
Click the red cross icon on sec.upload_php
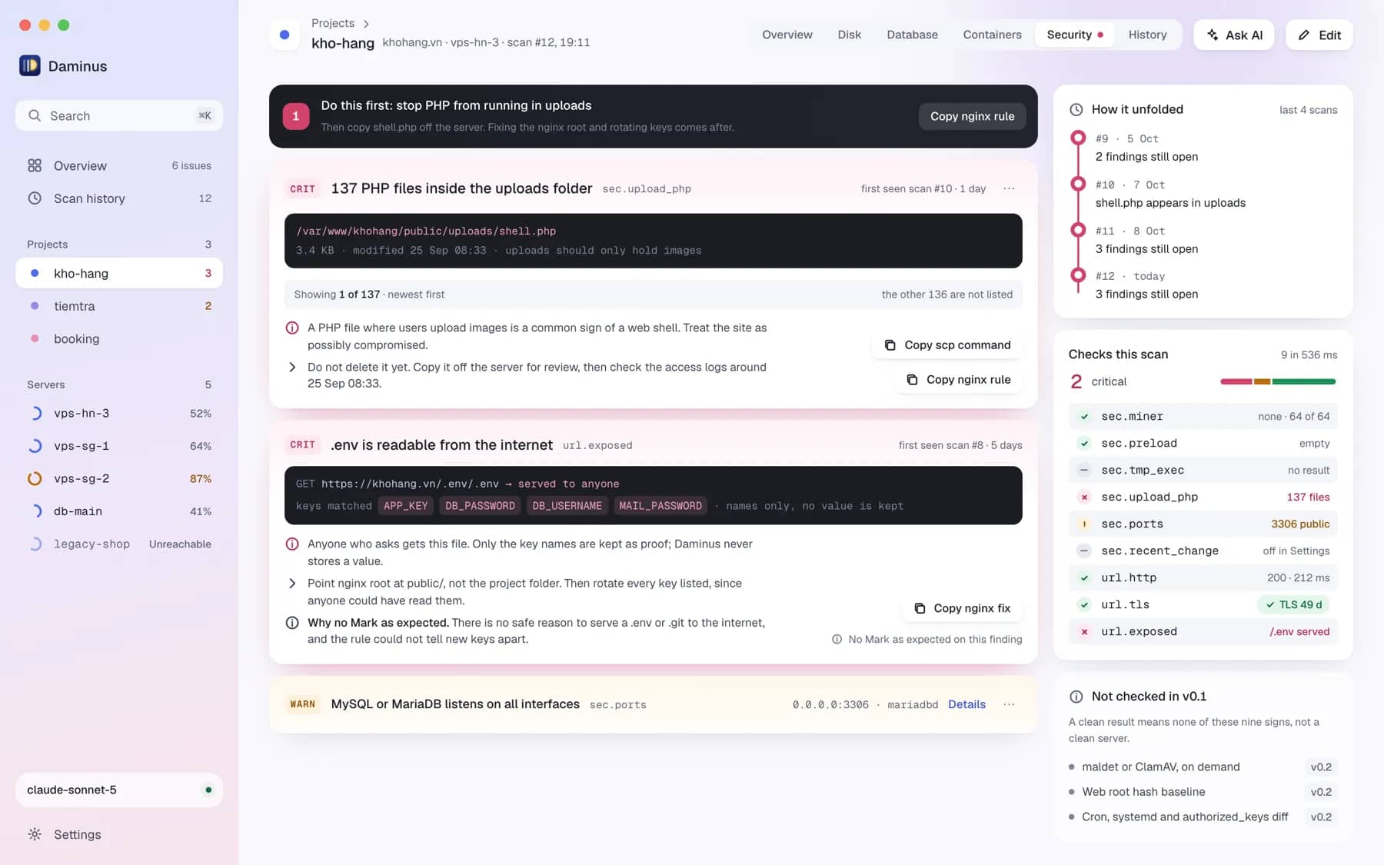[1084, 497]
